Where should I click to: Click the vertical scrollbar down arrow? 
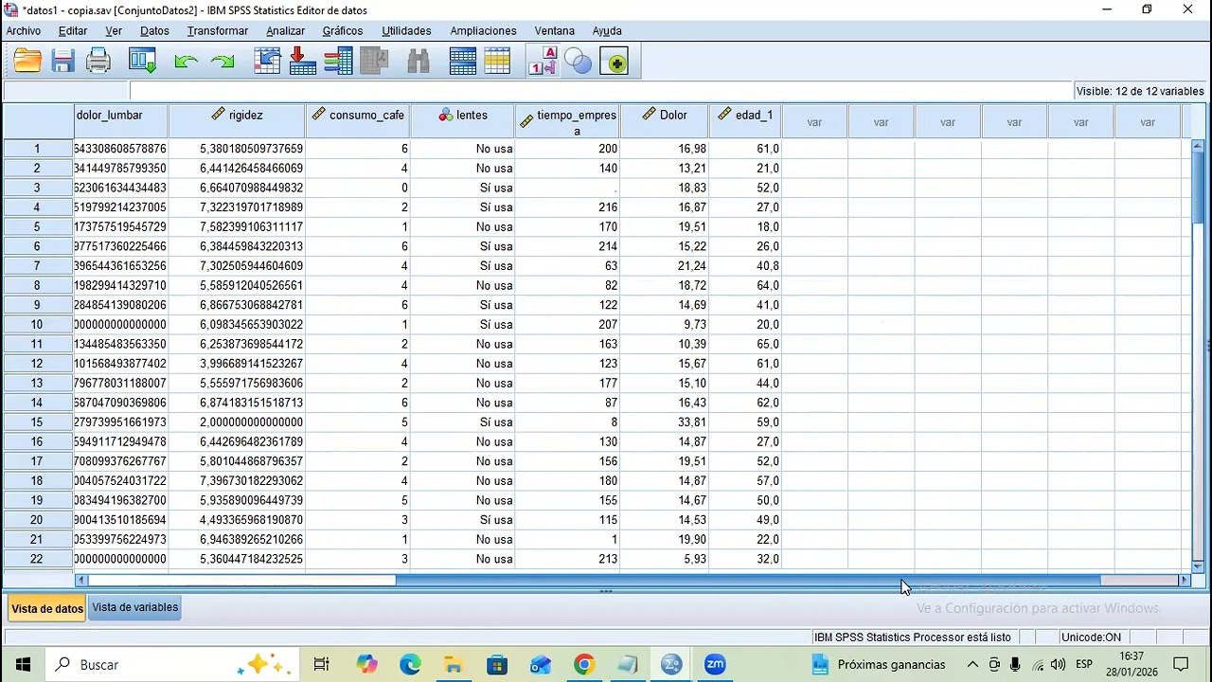point(1198,566)
